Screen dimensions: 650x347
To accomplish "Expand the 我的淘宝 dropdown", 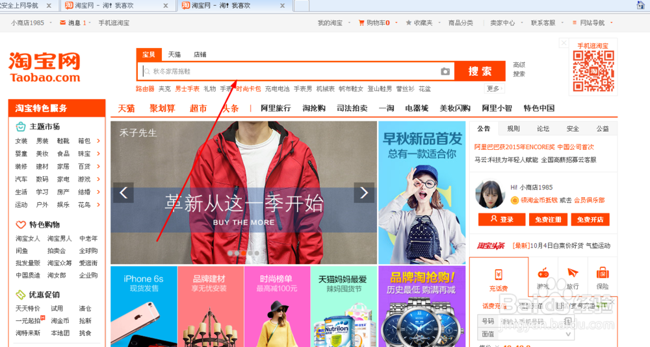I will [349, 23].
